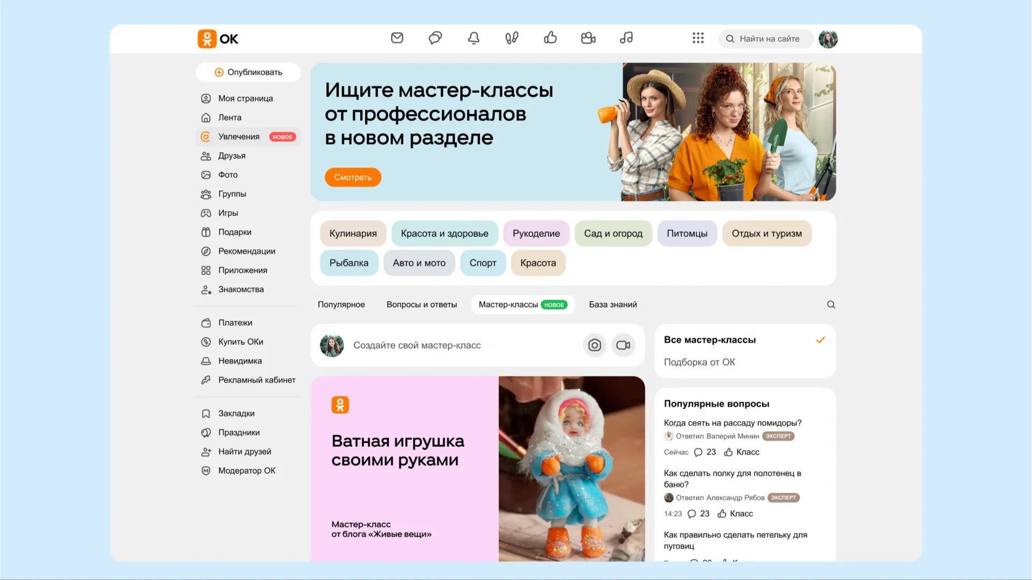Switch to the Популярное tab
This screenshot has height=580, width=1032.
[341, 305]
